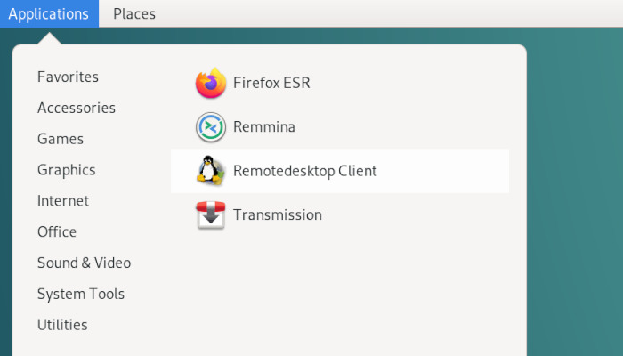The image size is (623, 356).
Task: Select the Remotedesktop Client label
Action: 304,171
